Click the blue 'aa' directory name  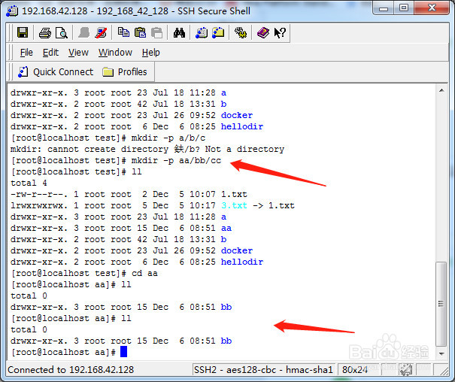pyautogui.click(x=226, y=229)
